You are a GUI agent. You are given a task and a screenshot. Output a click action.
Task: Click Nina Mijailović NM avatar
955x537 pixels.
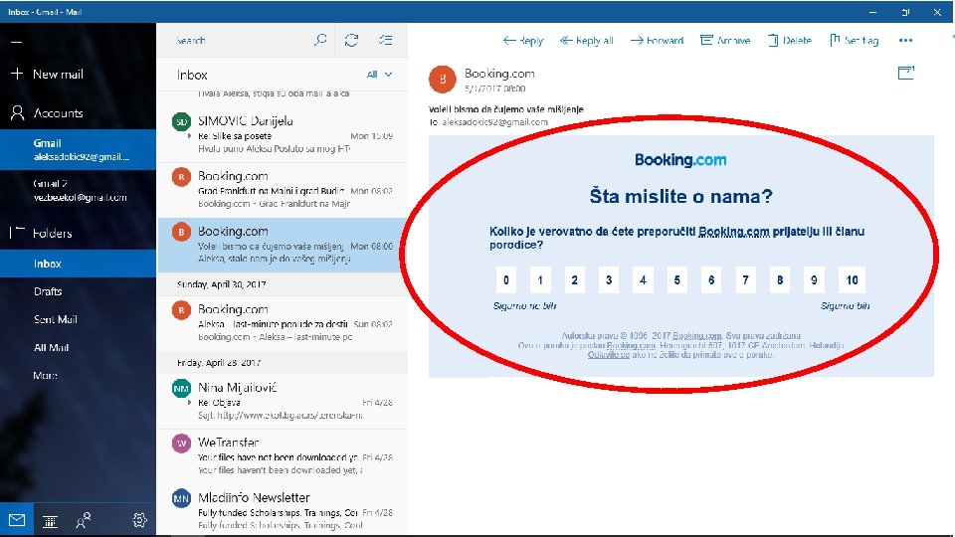[181, 388]
